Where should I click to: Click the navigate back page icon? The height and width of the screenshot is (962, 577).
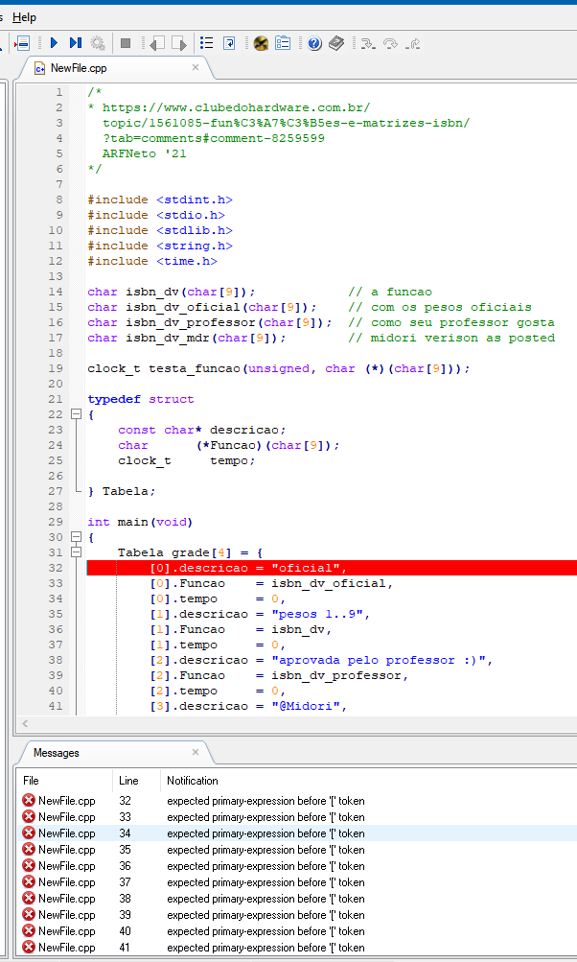click(157, 43)
